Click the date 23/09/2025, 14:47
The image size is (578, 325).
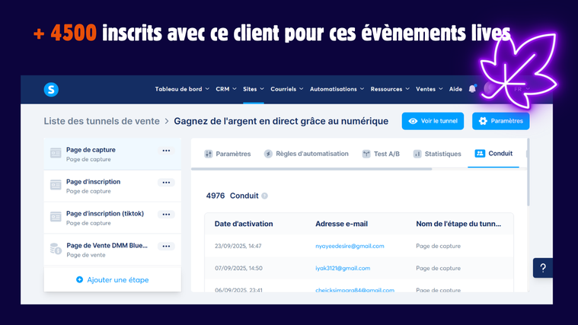[238, 246]
